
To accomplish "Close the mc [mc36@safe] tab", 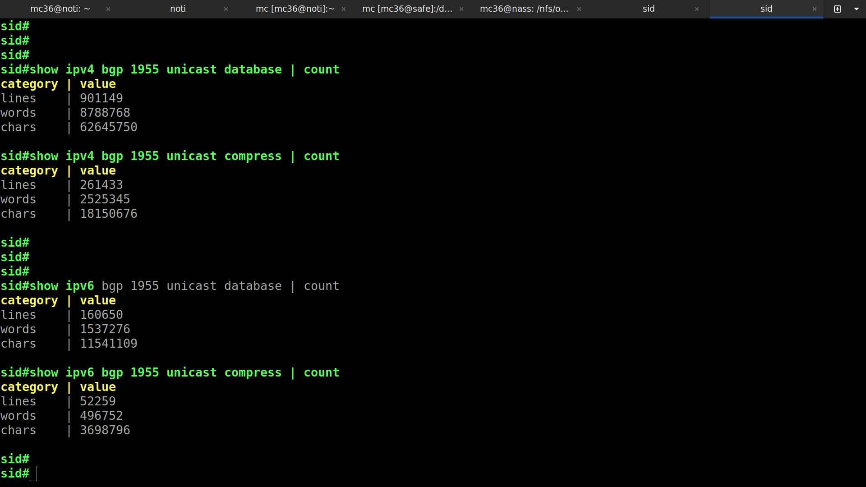I will pos(461,9).
